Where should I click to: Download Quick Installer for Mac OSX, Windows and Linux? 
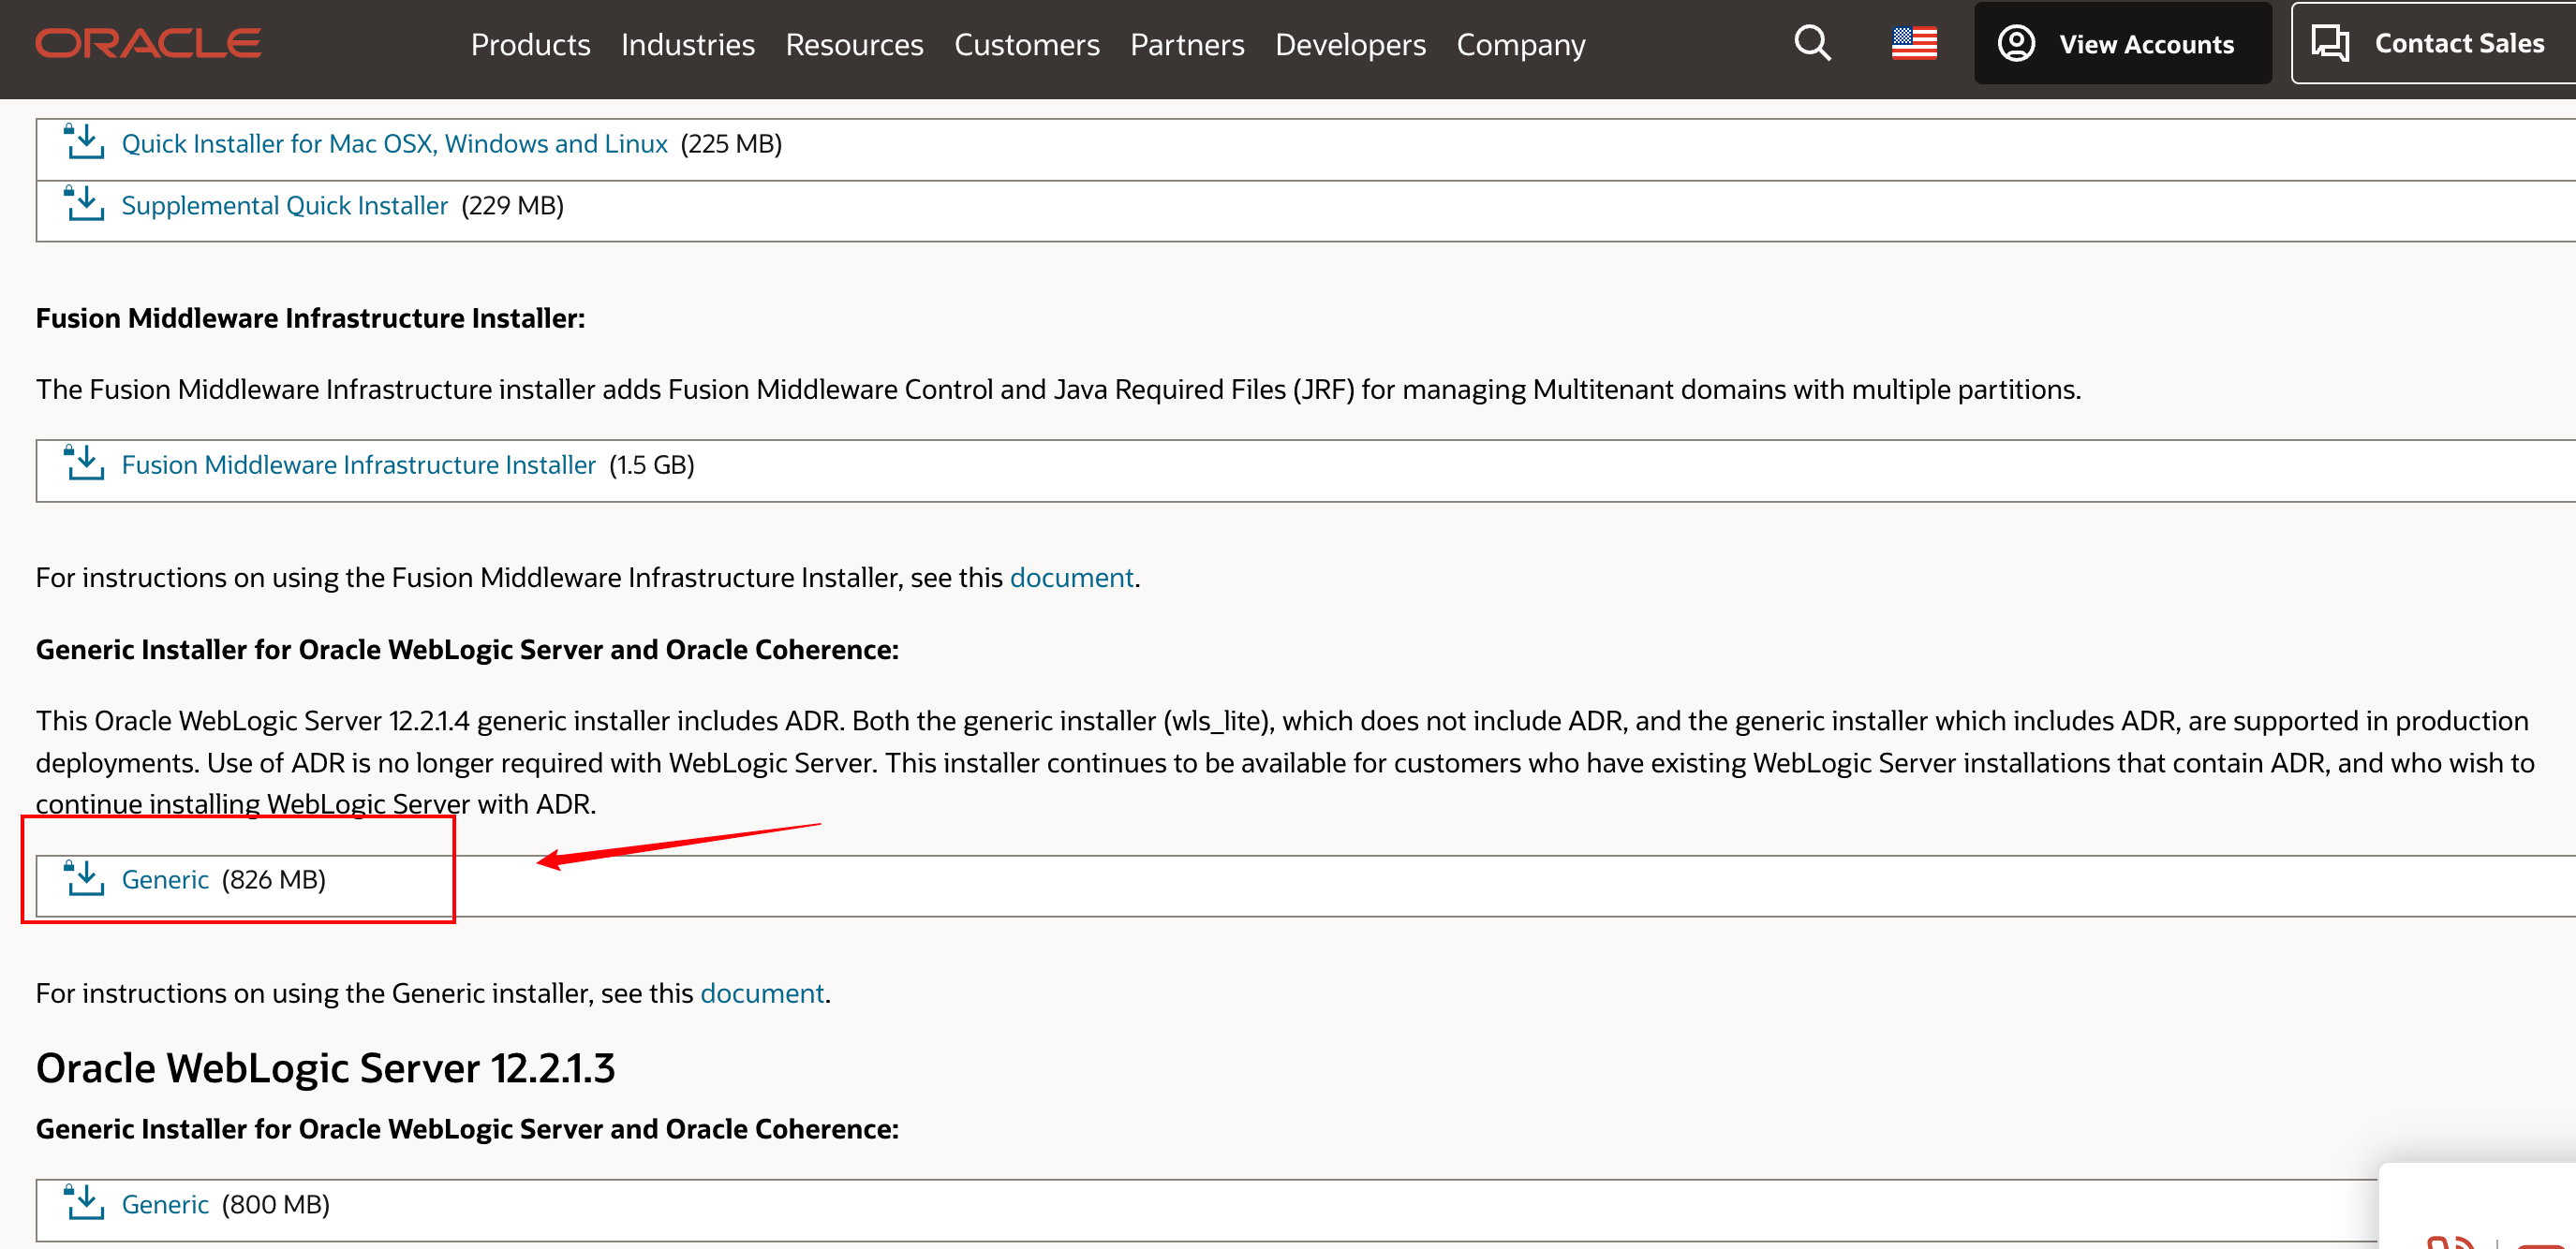394,144
